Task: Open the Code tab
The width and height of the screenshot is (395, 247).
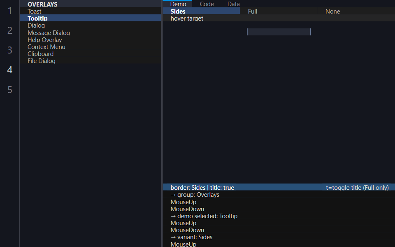Action: point(207,4)
